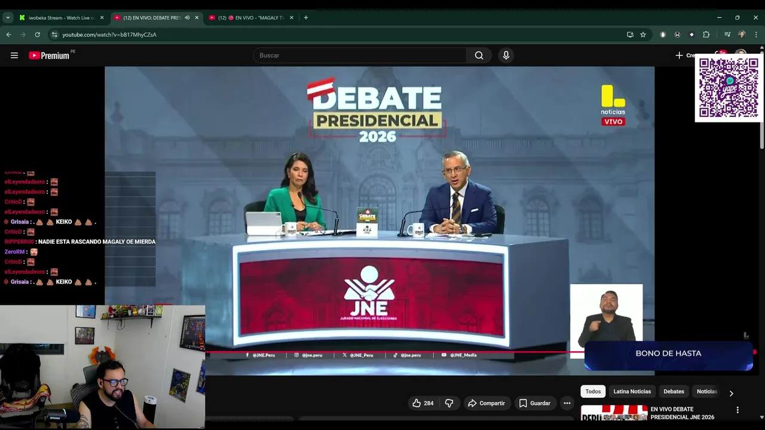Click the Yape QR code overlay

729,88
